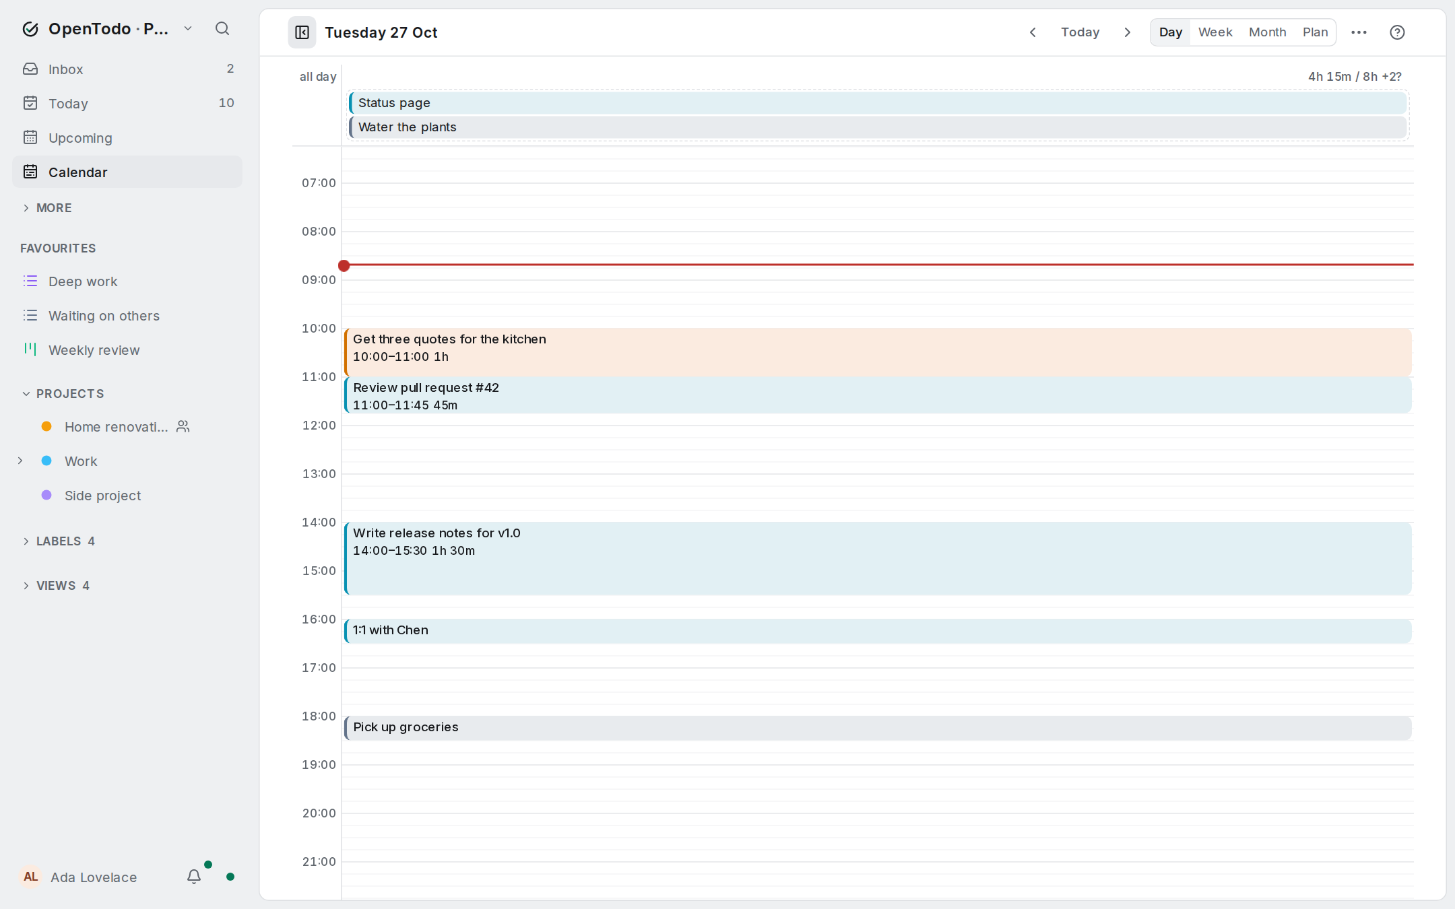Open 1:1 with Chen event

click(x=878, y=631)
